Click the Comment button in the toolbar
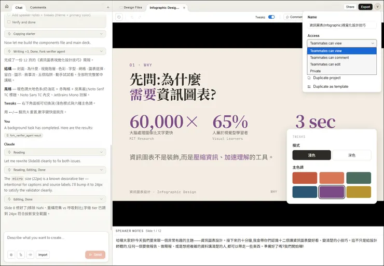 coord(293,17)
